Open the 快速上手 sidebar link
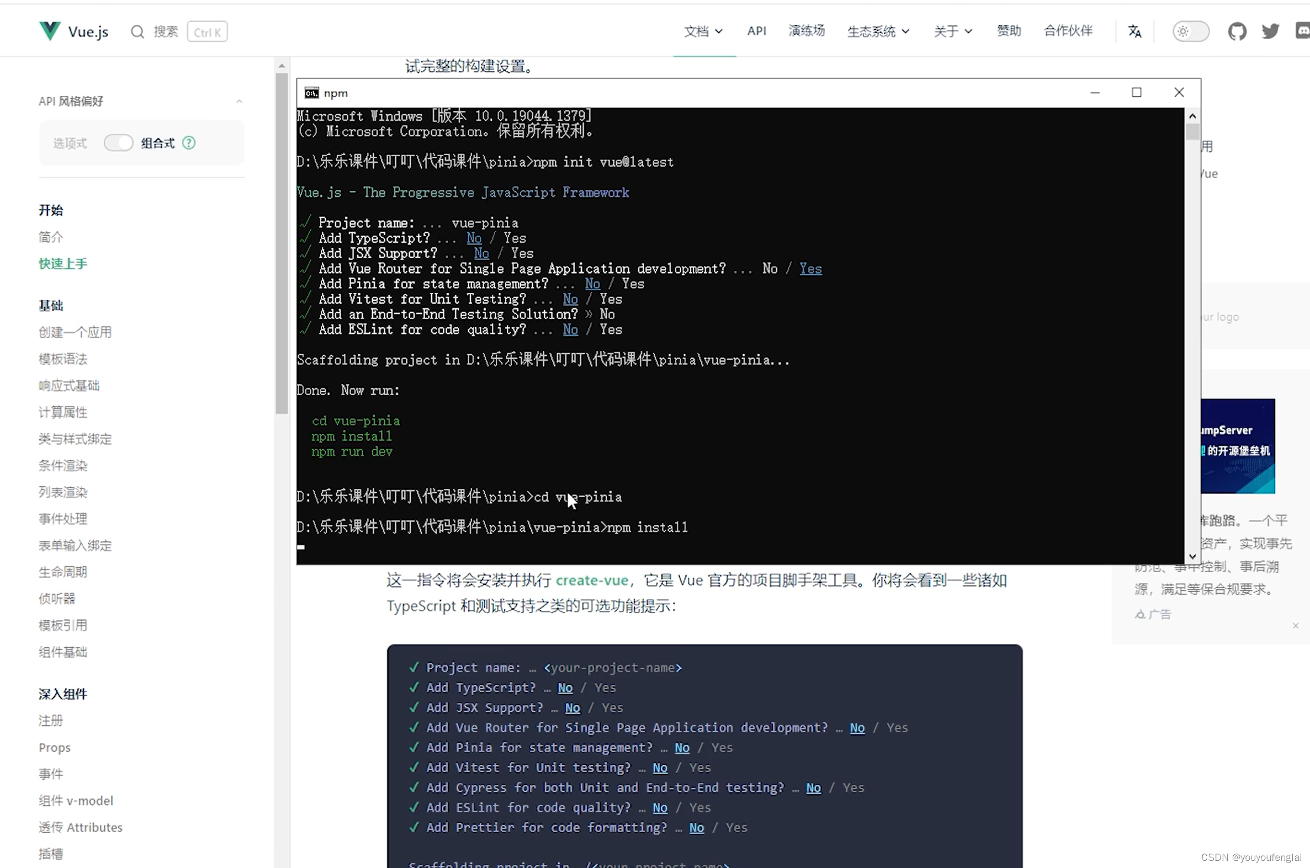Image resolution: width=1310 pixels, height=868 pixels. coord(63,264)
